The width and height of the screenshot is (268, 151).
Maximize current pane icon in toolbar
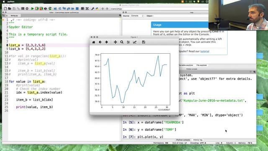(82, 8)
